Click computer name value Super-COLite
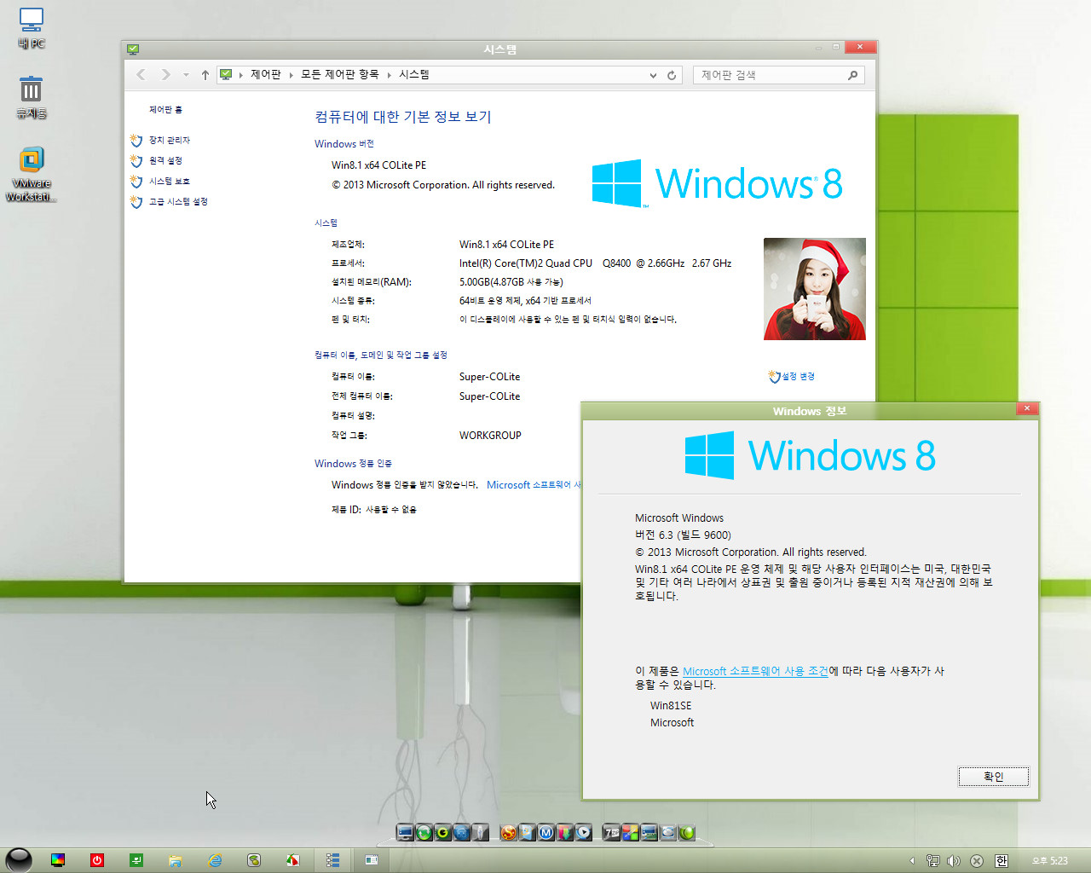The height and width of the screenshot is (873, 1091). click(489, 377)
